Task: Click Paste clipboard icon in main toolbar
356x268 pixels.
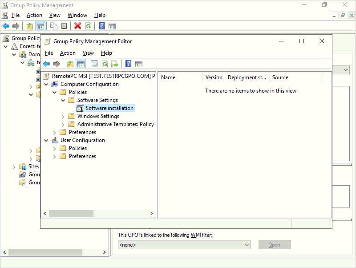Action: 64,26
